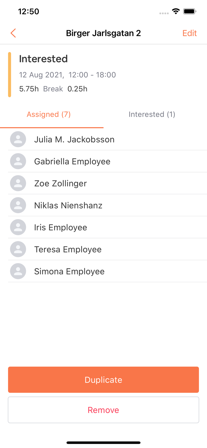Go back using the back chevron
The height and width of the screenshot is (448, 207).
pos(13,33)
